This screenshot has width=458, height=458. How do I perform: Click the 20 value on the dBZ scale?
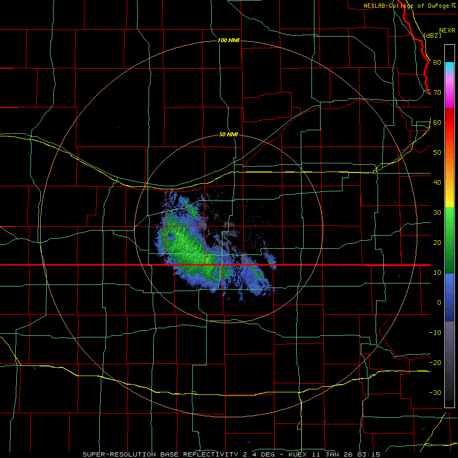click(x=437, y=243)
